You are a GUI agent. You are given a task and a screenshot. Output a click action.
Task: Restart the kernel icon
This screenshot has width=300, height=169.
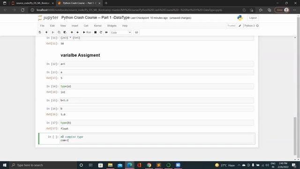pos(101,32)
